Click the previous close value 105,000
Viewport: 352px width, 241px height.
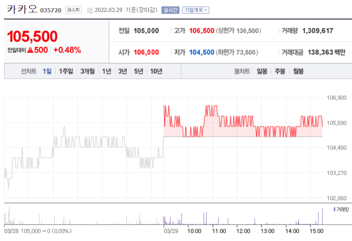point(146,31)
